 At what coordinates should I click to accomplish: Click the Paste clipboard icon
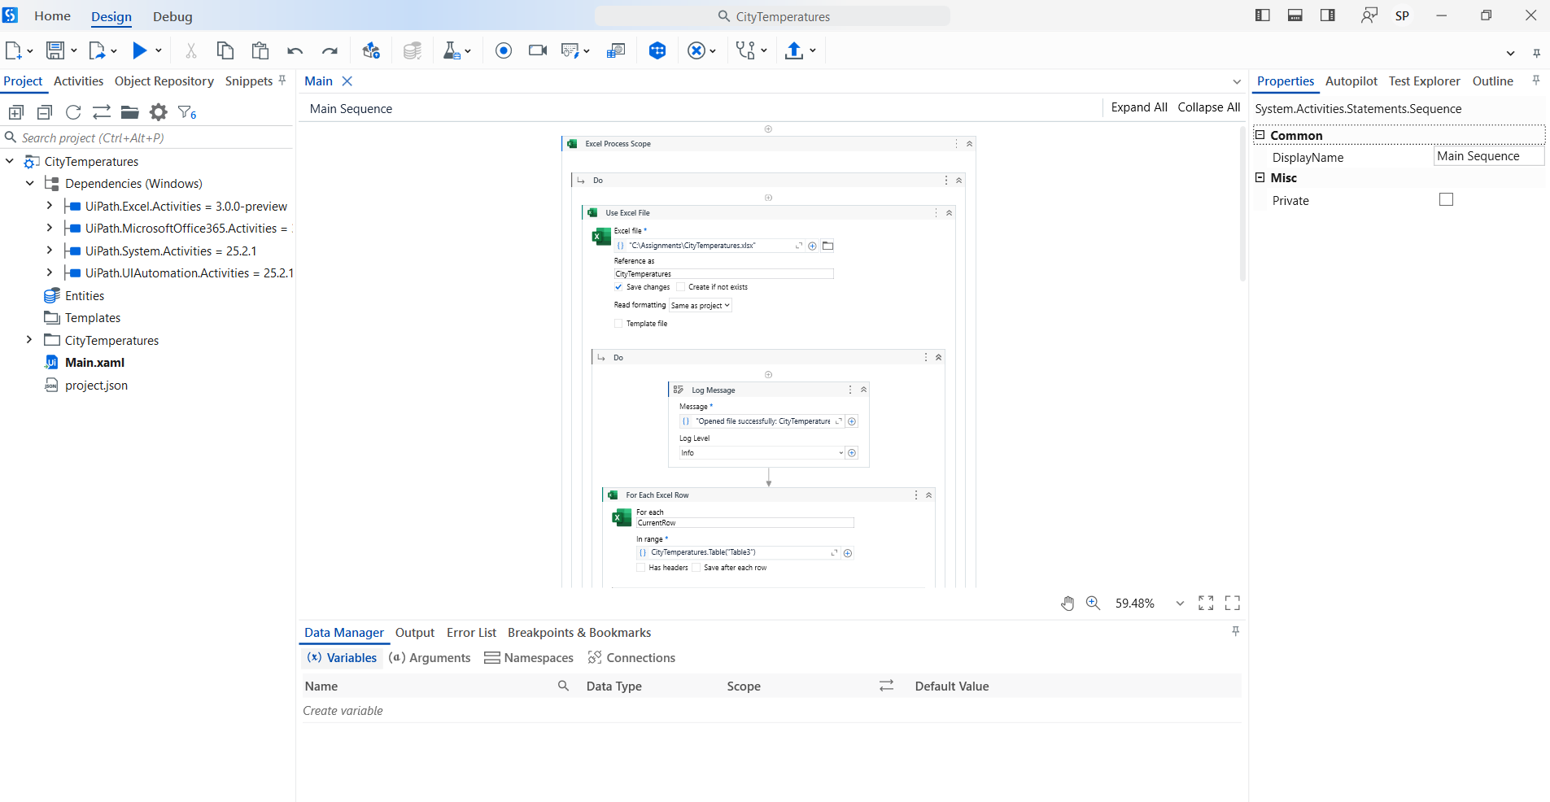pyautogui.click(x=260, y=50)
